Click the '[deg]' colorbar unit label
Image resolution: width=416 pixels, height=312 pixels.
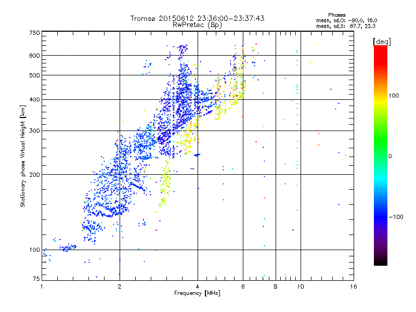tap(382, 42)
